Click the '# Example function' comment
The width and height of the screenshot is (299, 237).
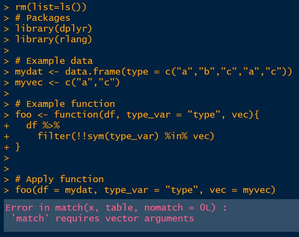point(65,104)
